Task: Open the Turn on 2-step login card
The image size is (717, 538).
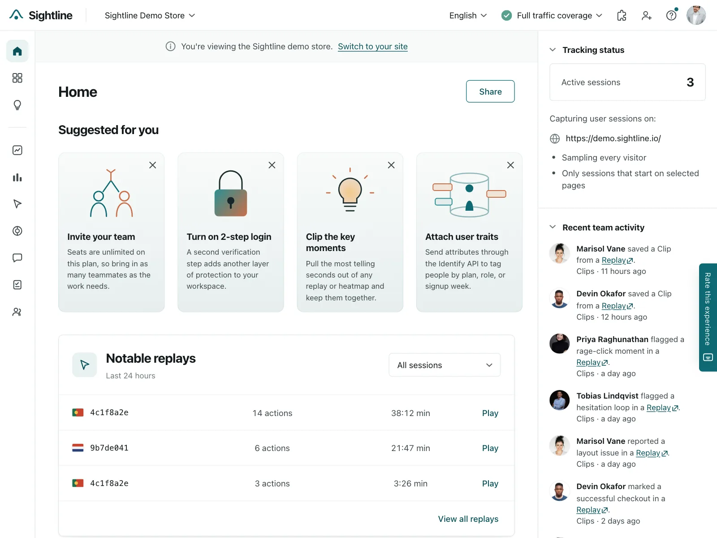Action: coord(231,232)
